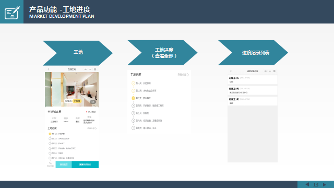Viewport: 334px width, 188px height.
Task: Click the red dot beside the viewer count
Action: pos(87,112)
